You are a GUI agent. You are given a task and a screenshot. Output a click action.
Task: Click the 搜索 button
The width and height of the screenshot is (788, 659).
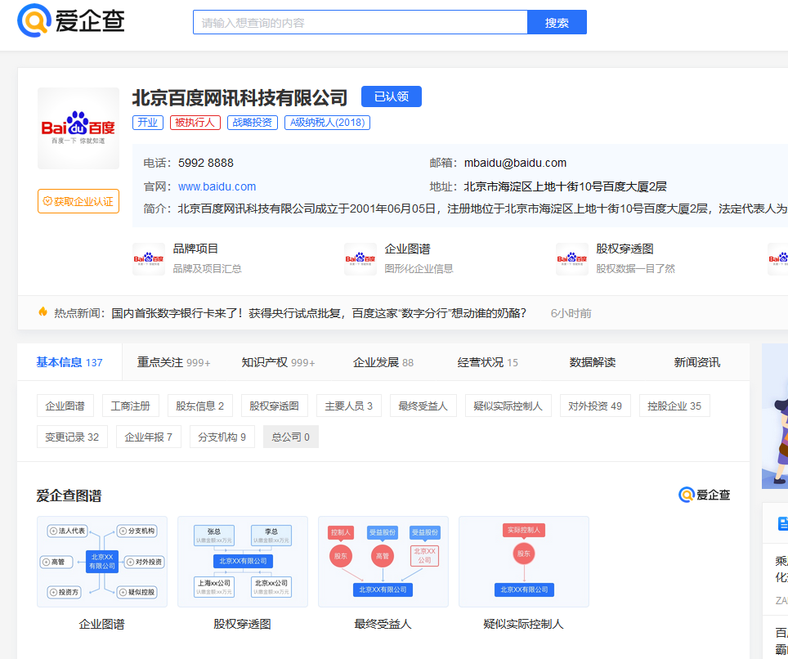click(557, 23)
